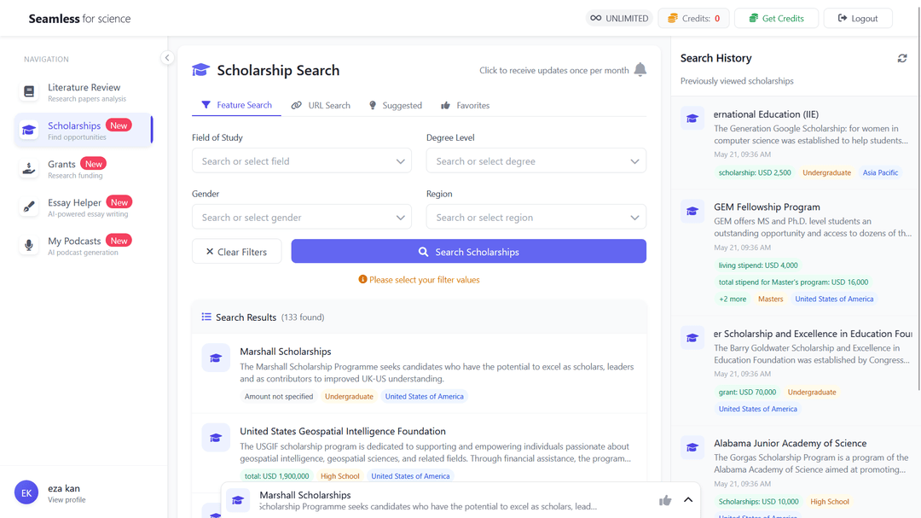Viewport: 921px width, 518px height.
Task: Switch to the Suggested tab
Action: pyautogui.click(x=395, y=106)
